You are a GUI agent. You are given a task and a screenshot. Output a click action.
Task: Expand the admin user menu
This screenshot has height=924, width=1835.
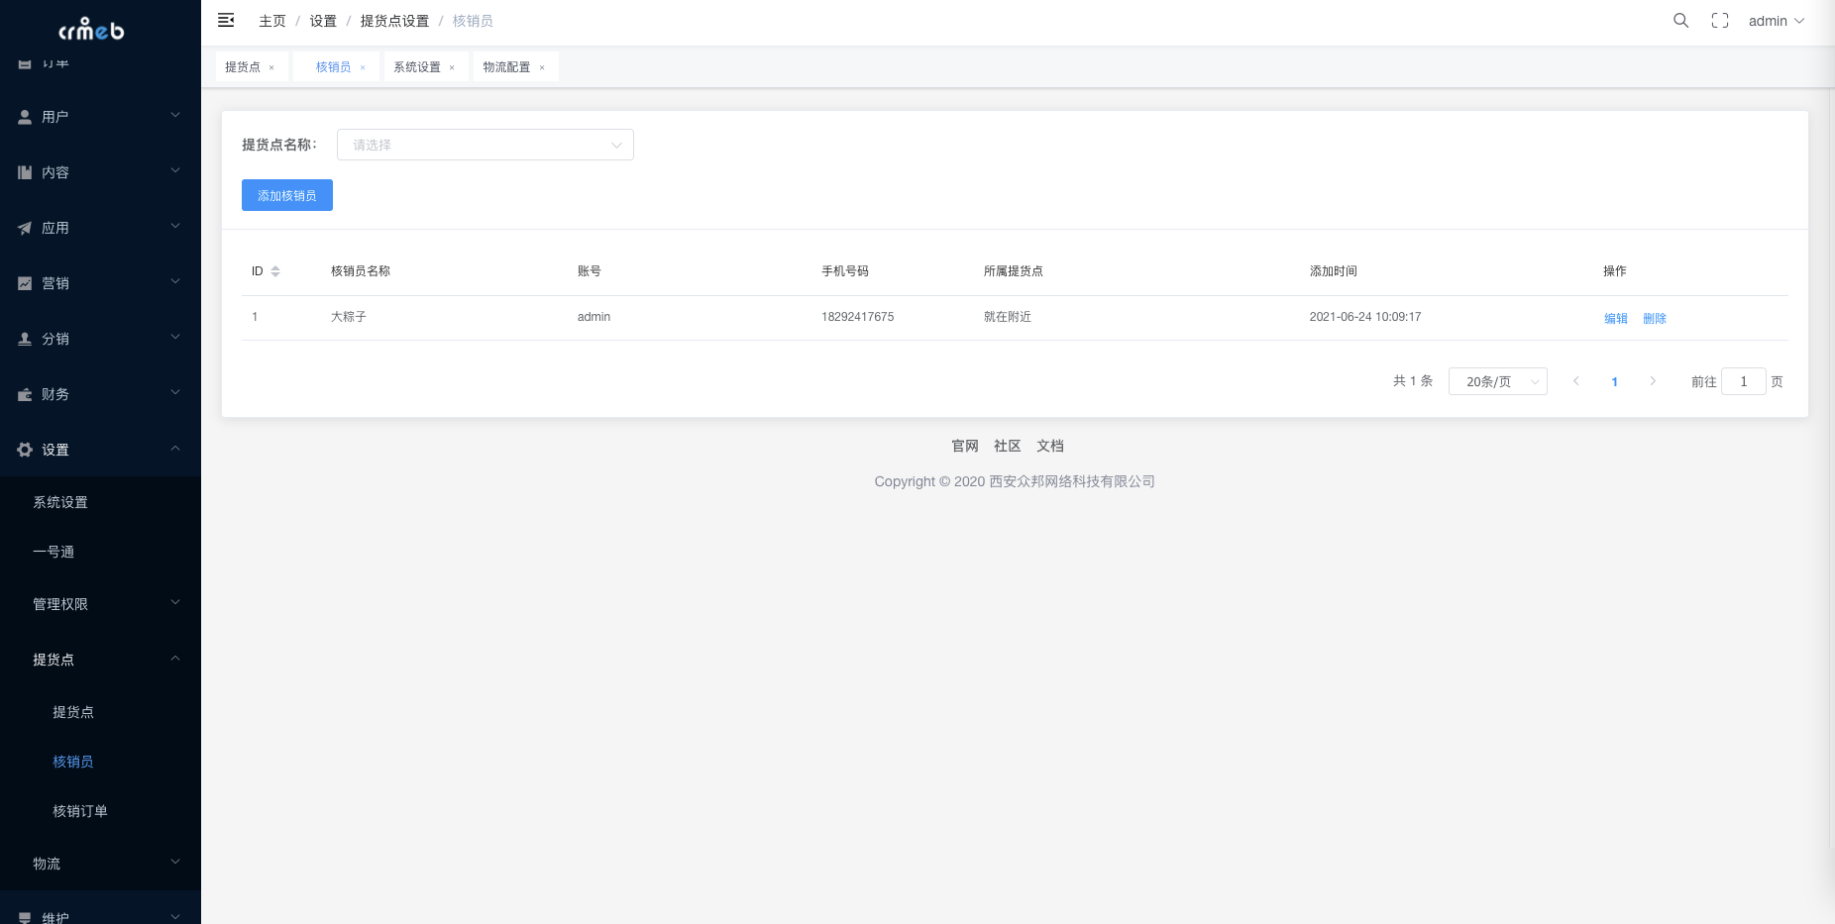(x=1776, y=21)
